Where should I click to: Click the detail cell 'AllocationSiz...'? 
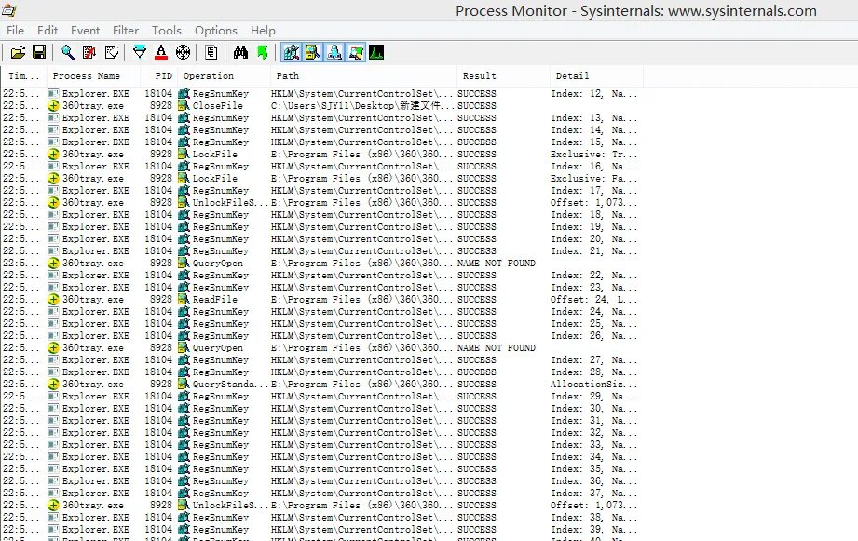tap(594, 384)
